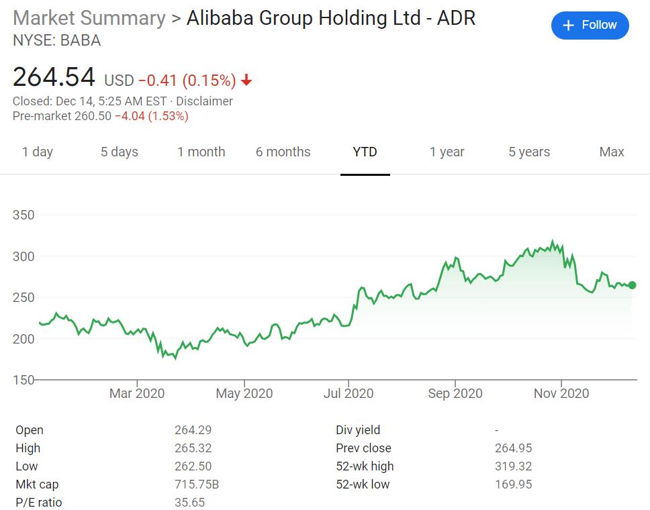The width and height of the screenshot is (650, 510).
Task: Click the red down arrow icon
Action: [x=246, y=81]
